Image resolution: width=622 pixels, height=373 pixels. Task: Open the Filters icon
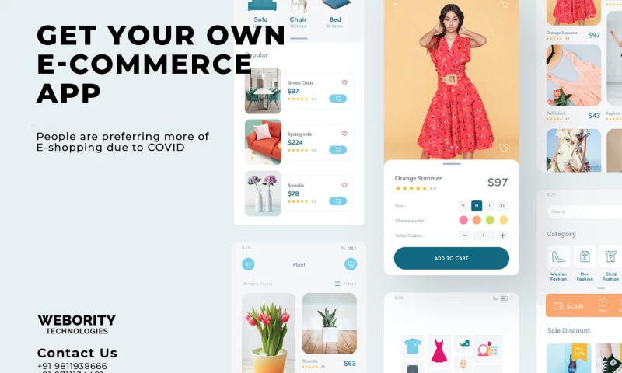point(337,284)
